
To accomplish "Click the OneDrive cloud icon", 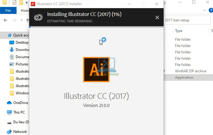I will point(9,103).
